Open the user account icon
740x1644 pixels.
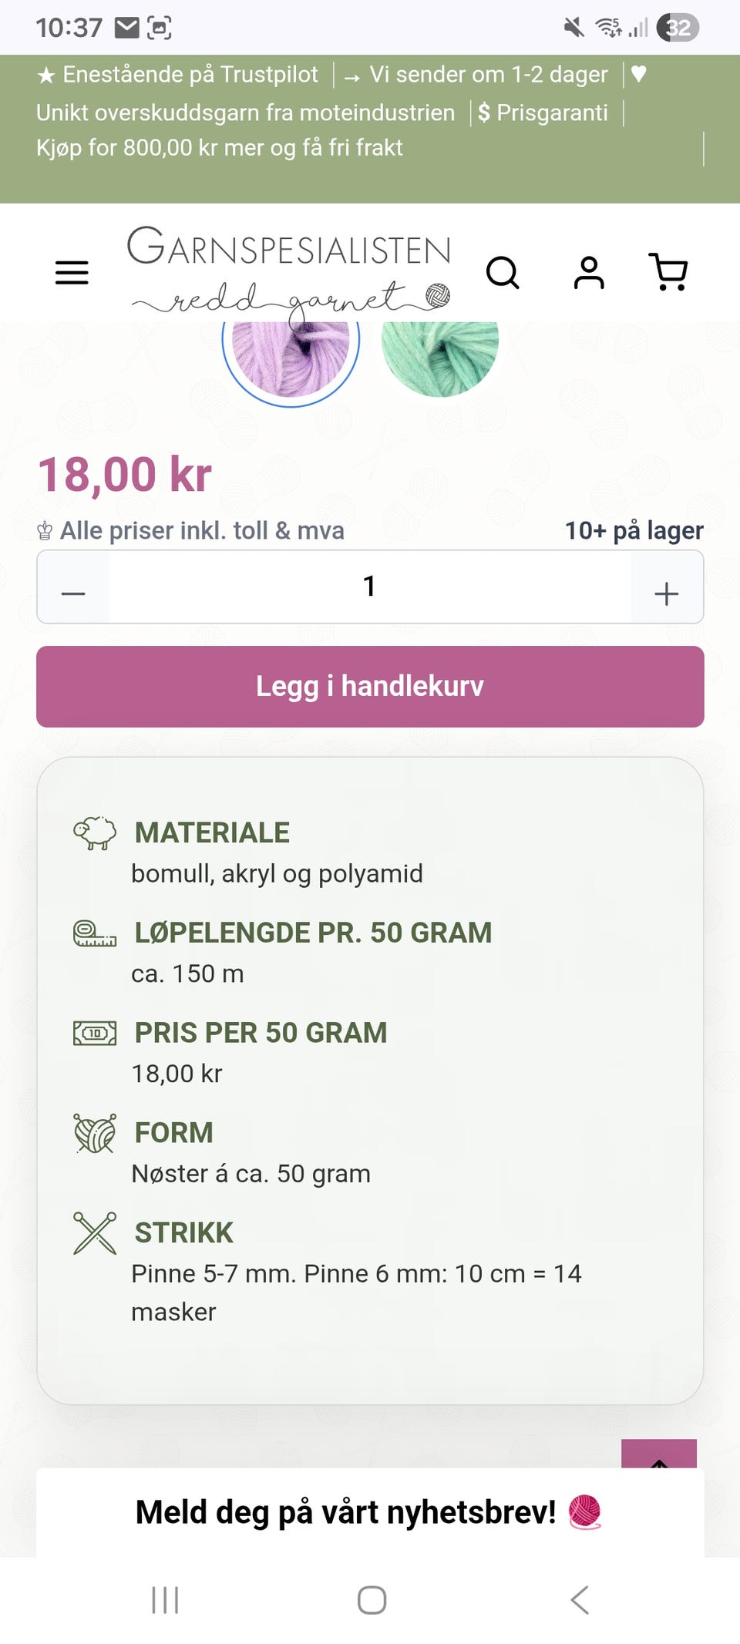pos(589,272)
